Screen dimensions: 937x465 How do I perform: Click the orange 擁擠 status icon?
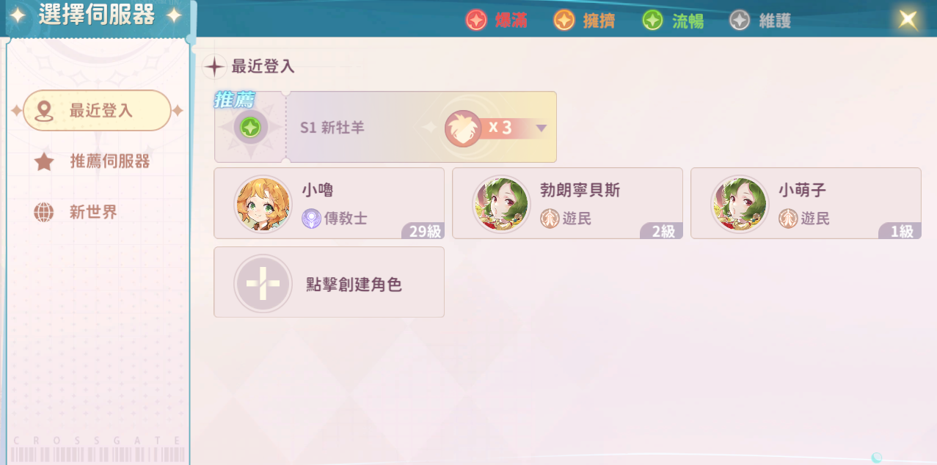pyautogui.click(x=564, y=20)
